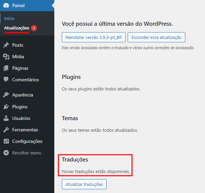Click the Mídia camera and music icon
Screen dimensions: 205x193
click(x=6, y=57)
